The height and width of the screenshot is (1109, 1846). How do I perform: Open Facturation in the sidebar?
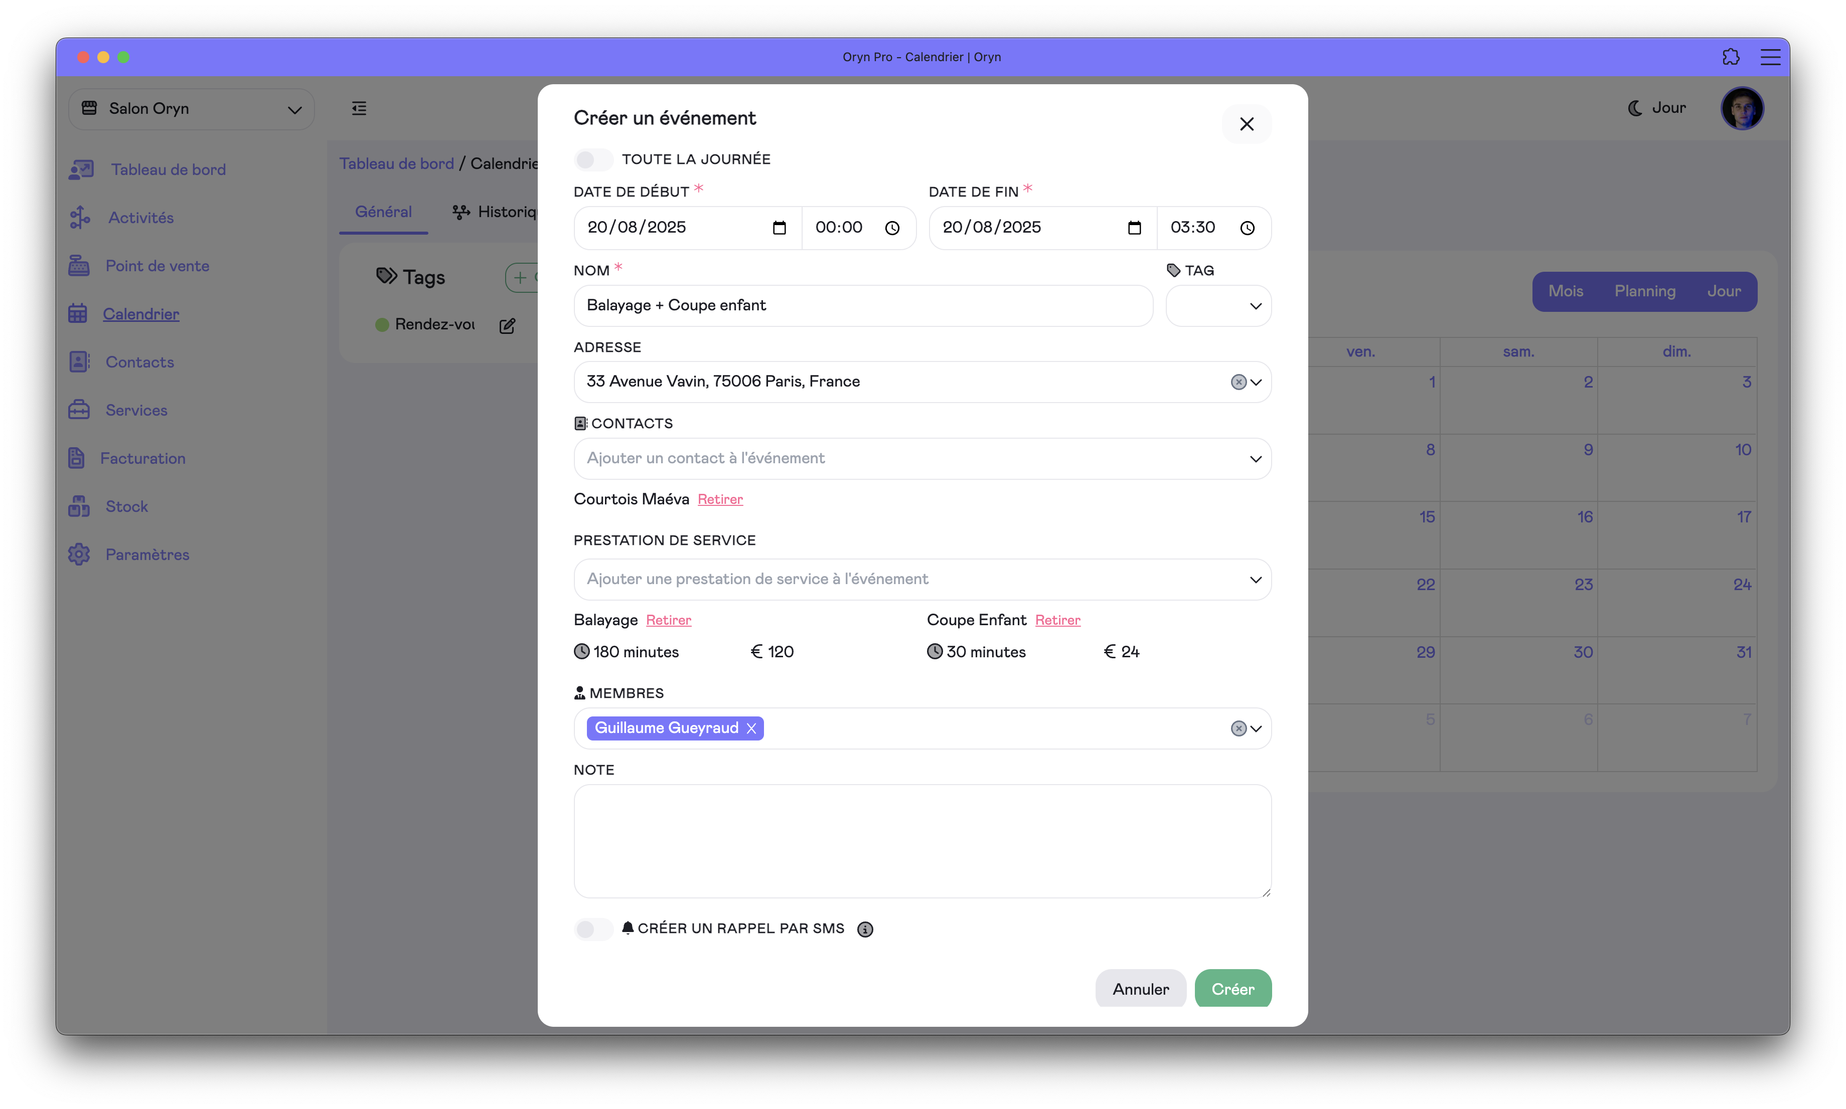pyautogui.click(x=143, y=458)
